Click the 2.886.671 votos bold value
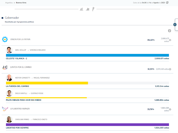Image resolution: width=178 pixels, height=133 pixels. point(162,58)
